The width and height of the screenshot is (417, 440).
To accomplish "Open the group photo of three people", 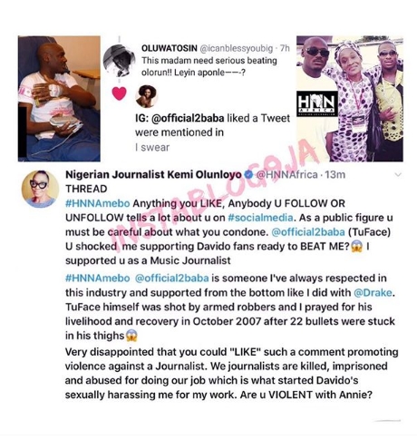I will point(350,99).
